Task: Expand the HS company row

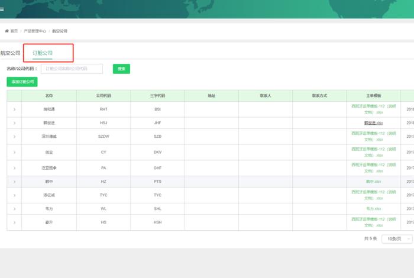Action: (14, 222)
